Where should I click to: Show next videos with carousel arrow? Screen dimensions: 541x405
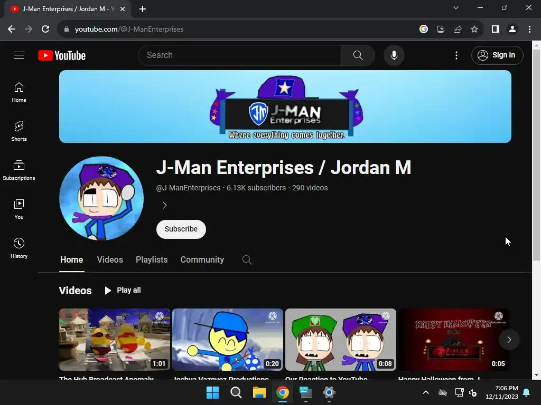point(509,340)
